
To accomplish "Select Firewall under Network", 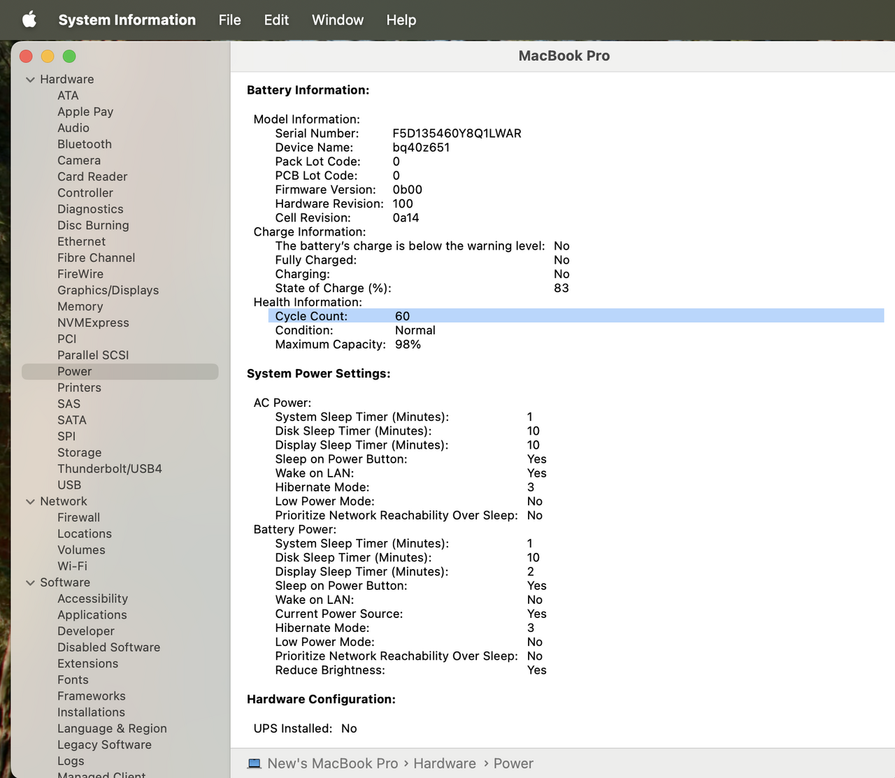I will [78, 518].
